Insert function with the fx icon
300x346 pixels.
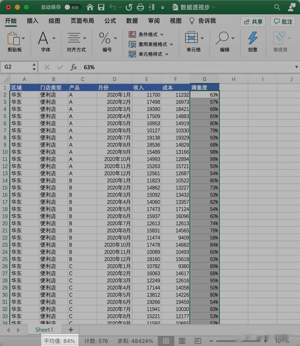(74, 67)
